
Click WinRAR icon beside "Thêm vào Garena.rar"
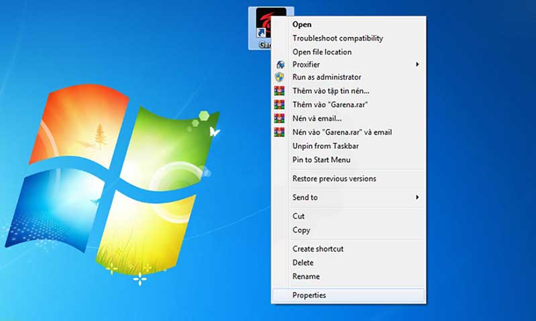click(x=280, y=105)
